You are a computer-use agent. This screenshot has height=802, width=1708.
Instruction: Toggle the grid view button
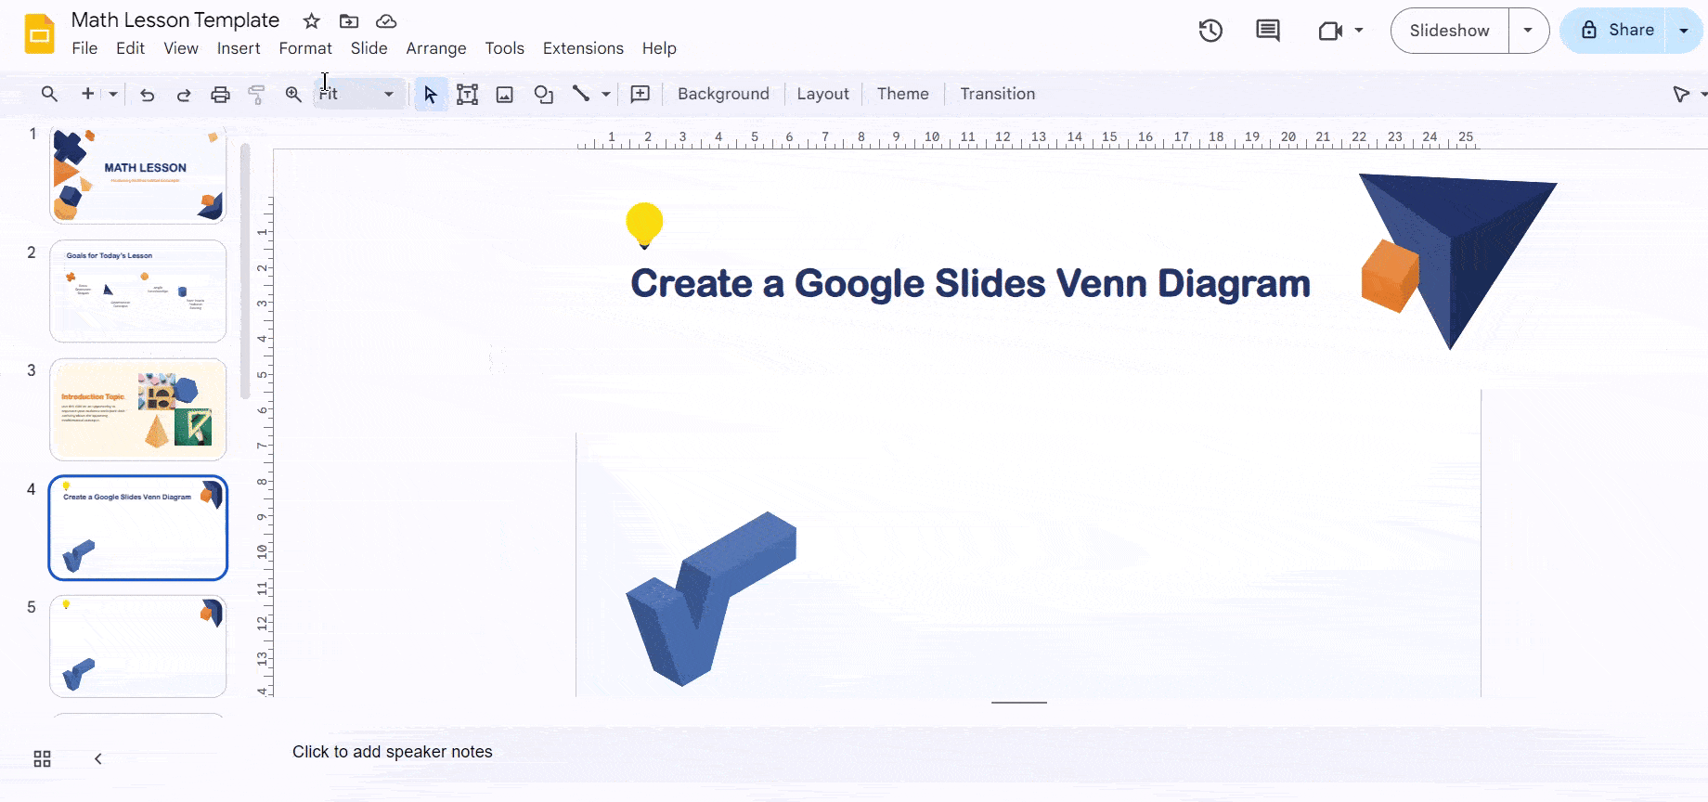pyautogui.click(x=43, y=759)
